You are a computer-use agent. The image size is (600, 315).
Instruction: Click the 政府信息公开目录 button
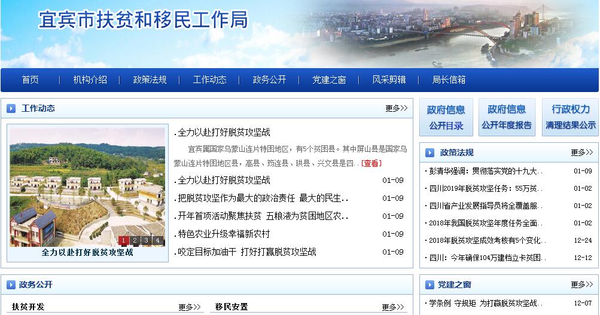[446, 117]
